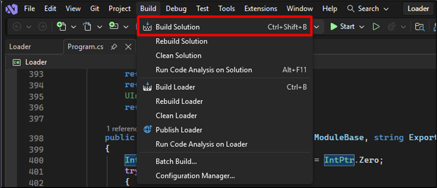
Task: Click the Visual Studio logo icon
Action: coord(12,9)
